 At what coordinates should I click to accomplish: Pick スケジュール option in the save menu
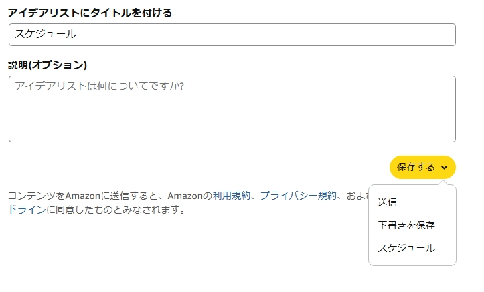406,248
